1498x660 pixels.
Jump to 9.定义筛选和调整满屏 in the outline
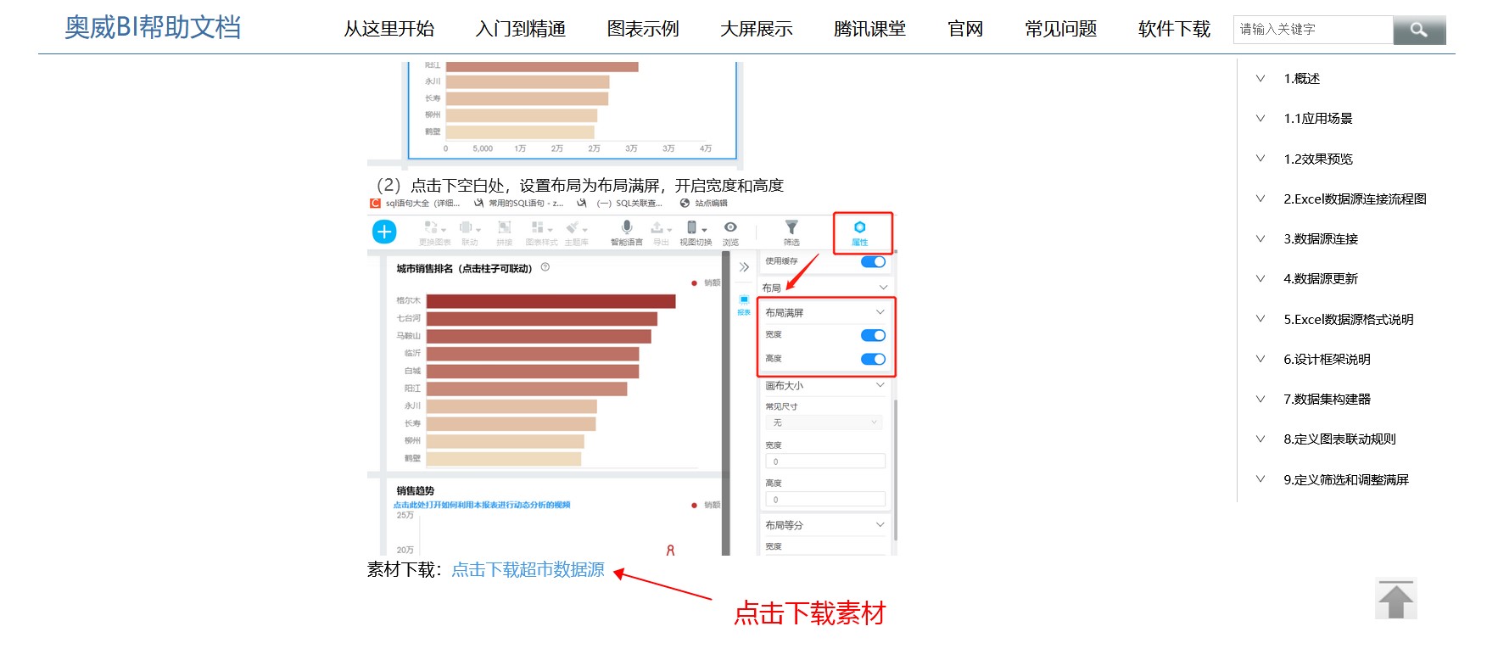click(1346, 479)
